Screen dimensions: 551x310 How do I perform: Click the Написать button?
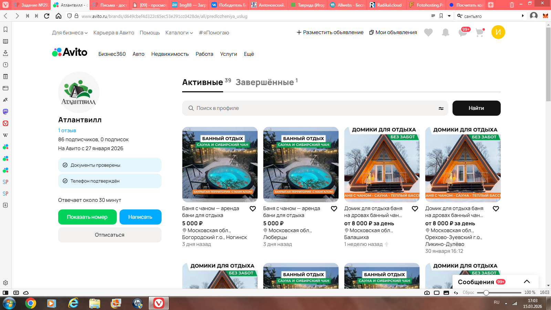pos(141,217)
